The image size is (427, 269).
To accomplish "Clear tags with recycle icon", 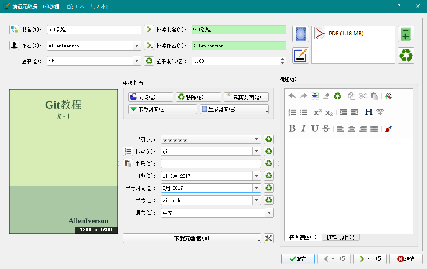I will (268, 151).
